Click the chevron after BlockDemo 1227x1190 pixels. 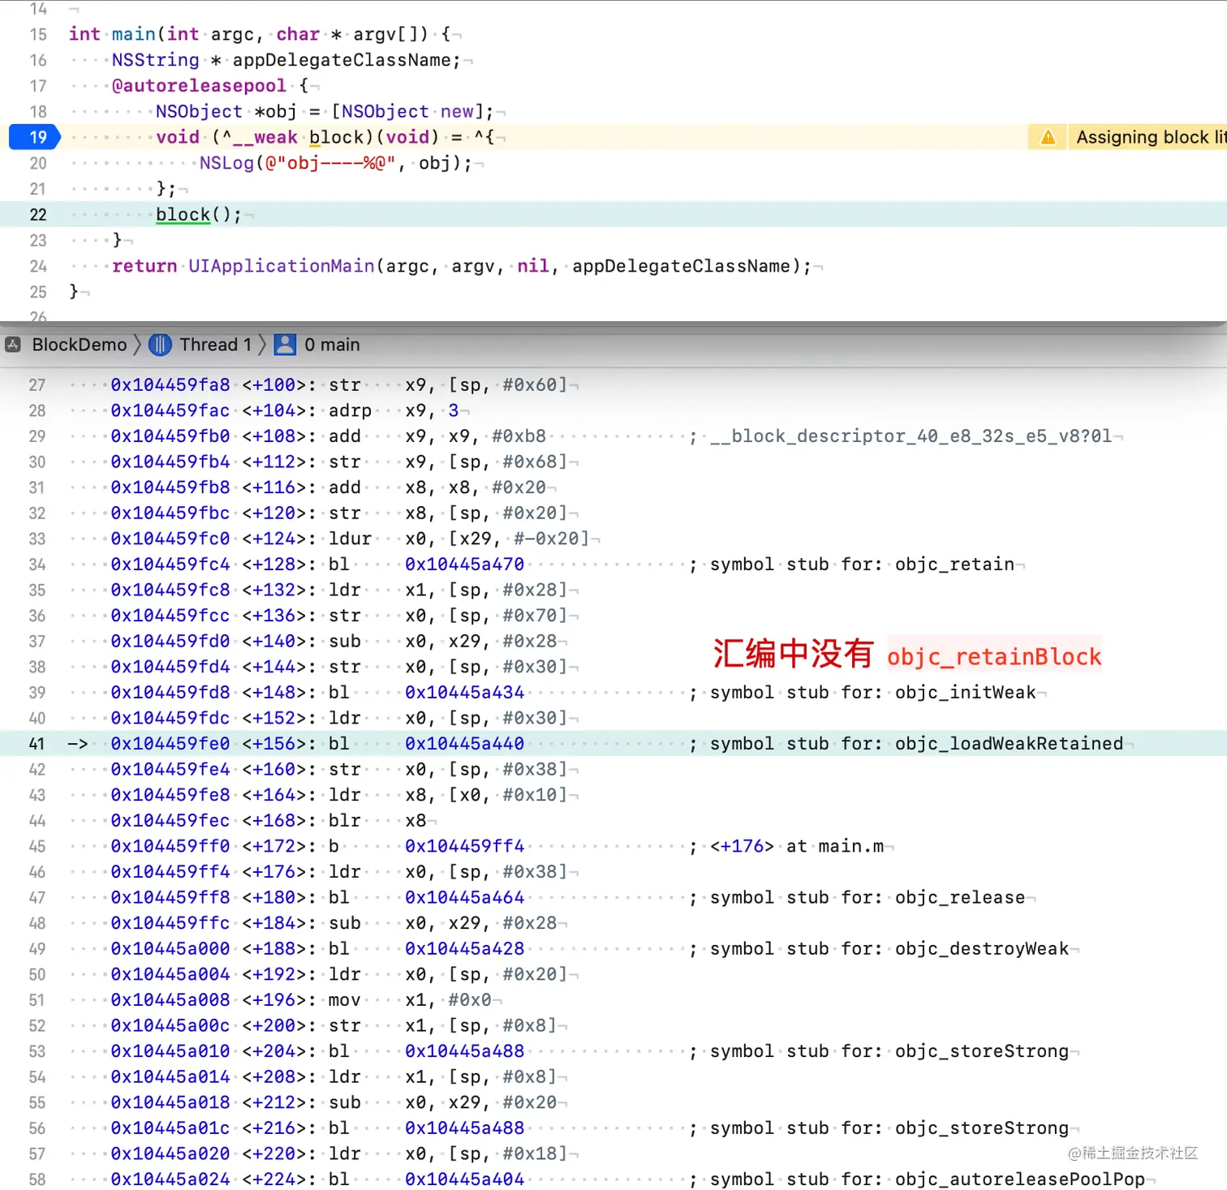tap(137, 345)
